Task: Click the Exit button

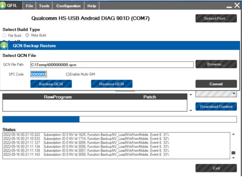Action: click(x=216, y=168)
